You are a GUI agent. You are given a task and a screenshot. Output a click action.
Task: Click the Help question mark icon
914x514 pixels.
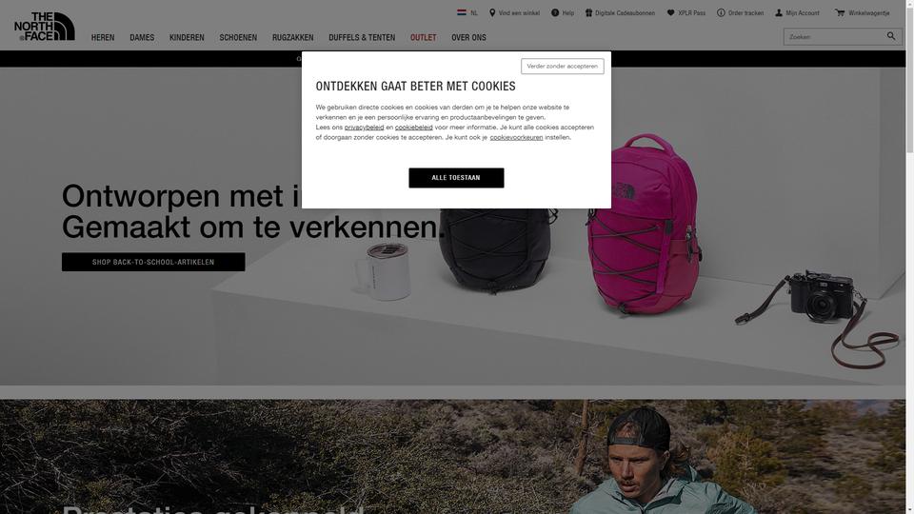tap(555, 12)
